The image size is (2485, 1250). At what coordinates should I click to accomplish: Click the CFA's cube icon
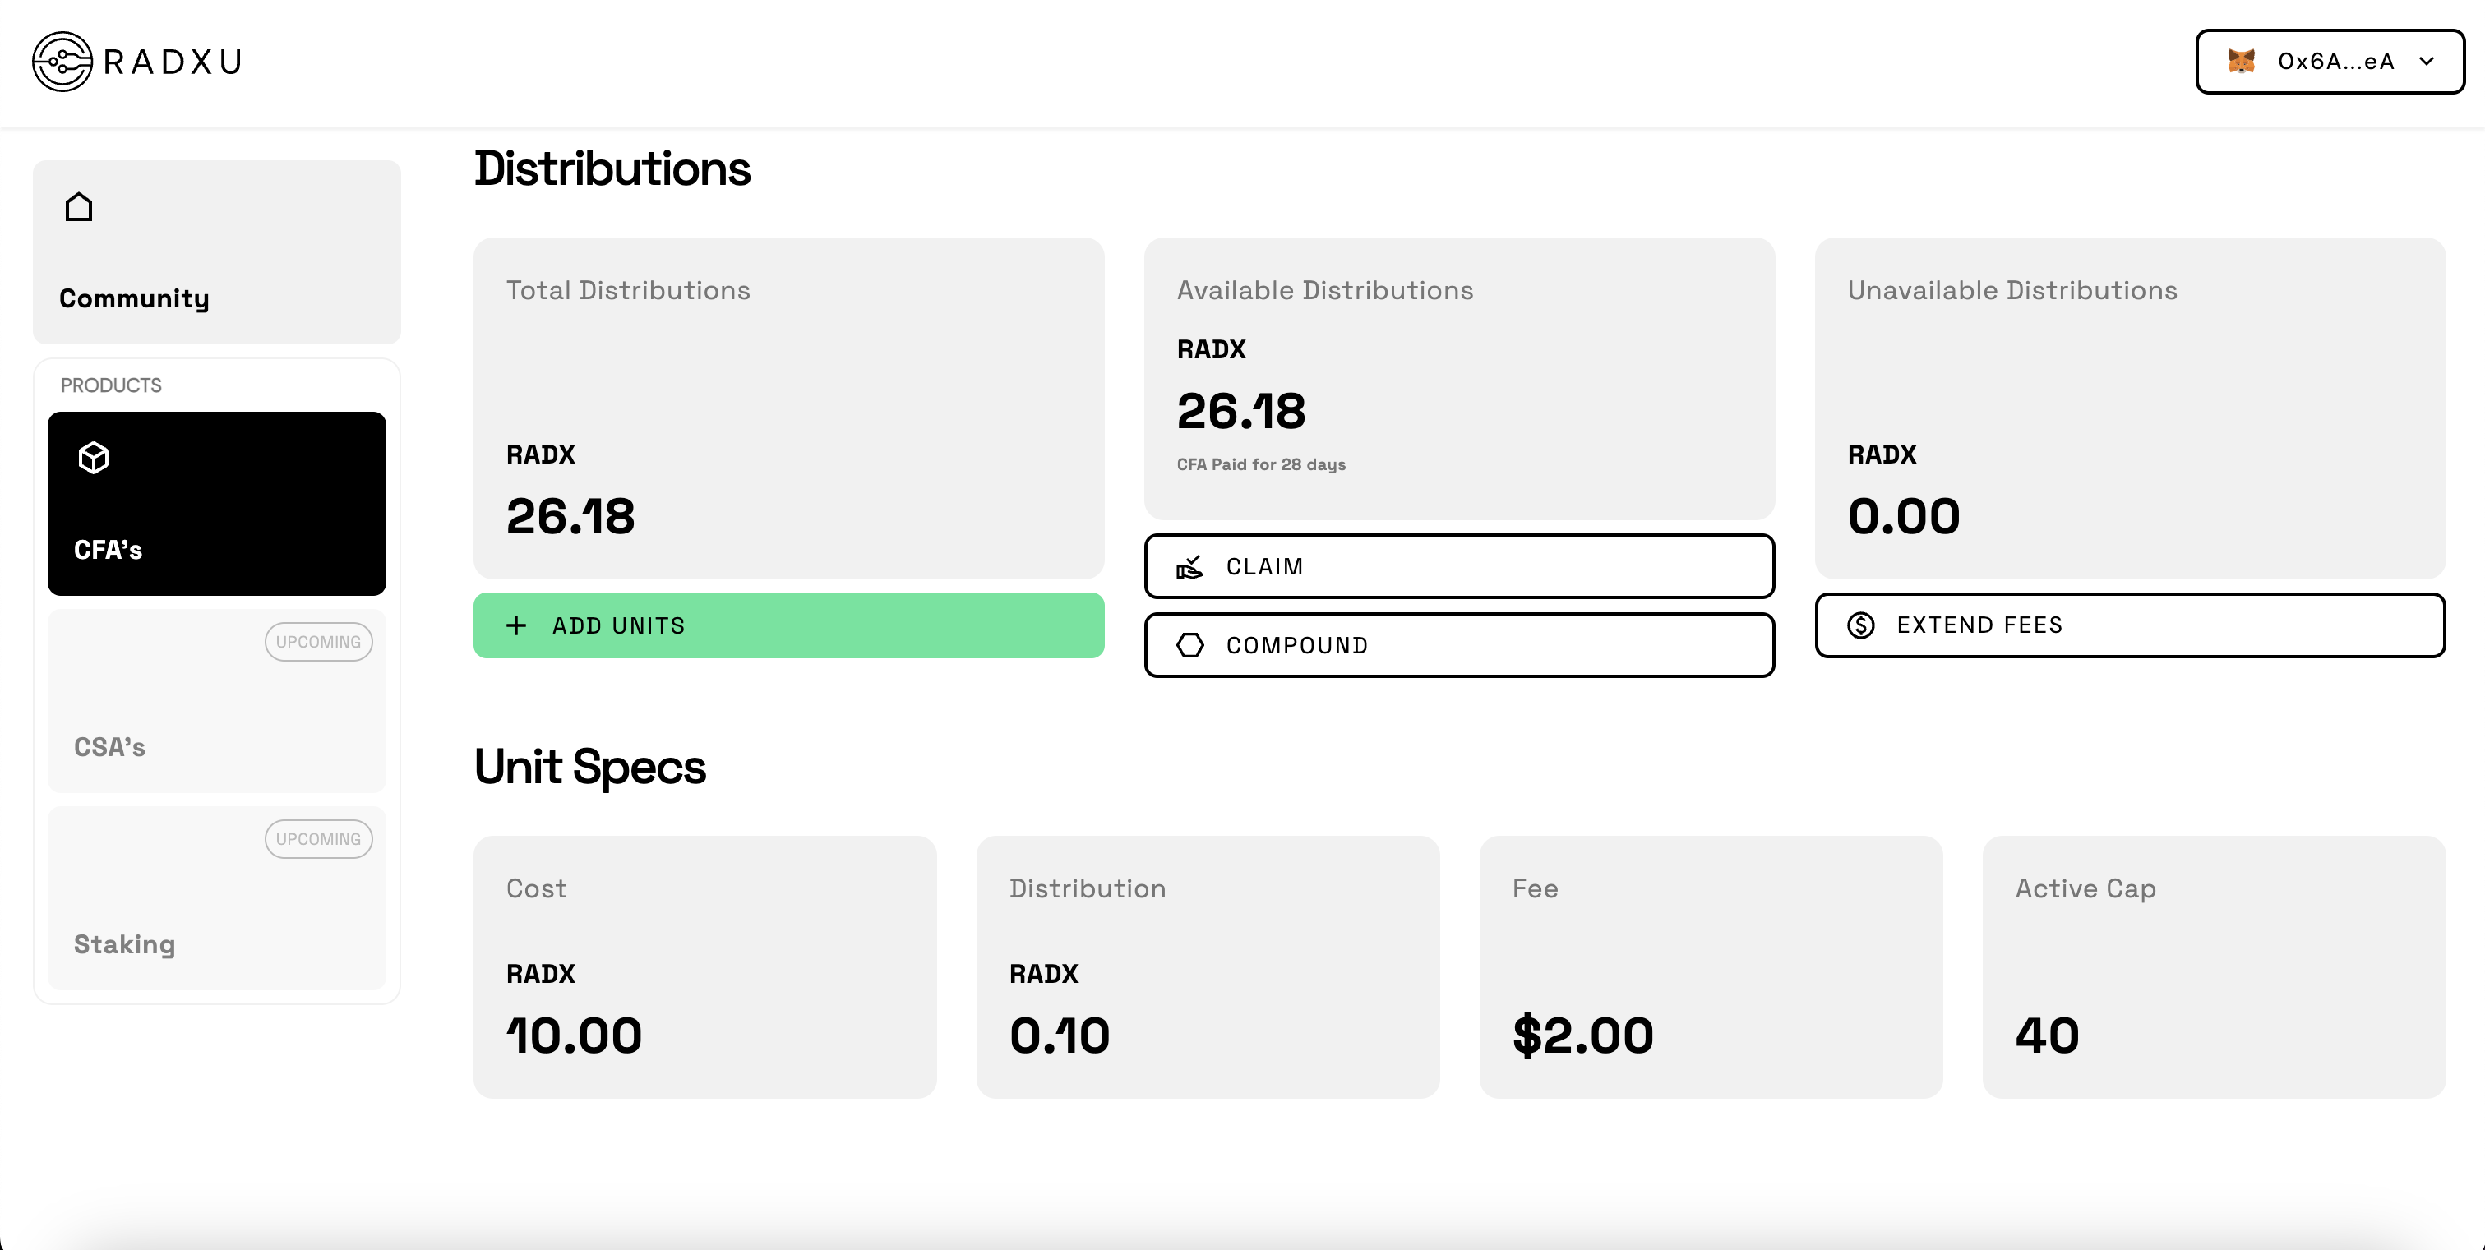[93, 457]
